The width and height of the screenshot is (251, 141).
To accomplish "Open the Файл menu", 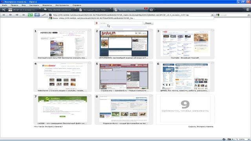I will (x=5, y=5).
